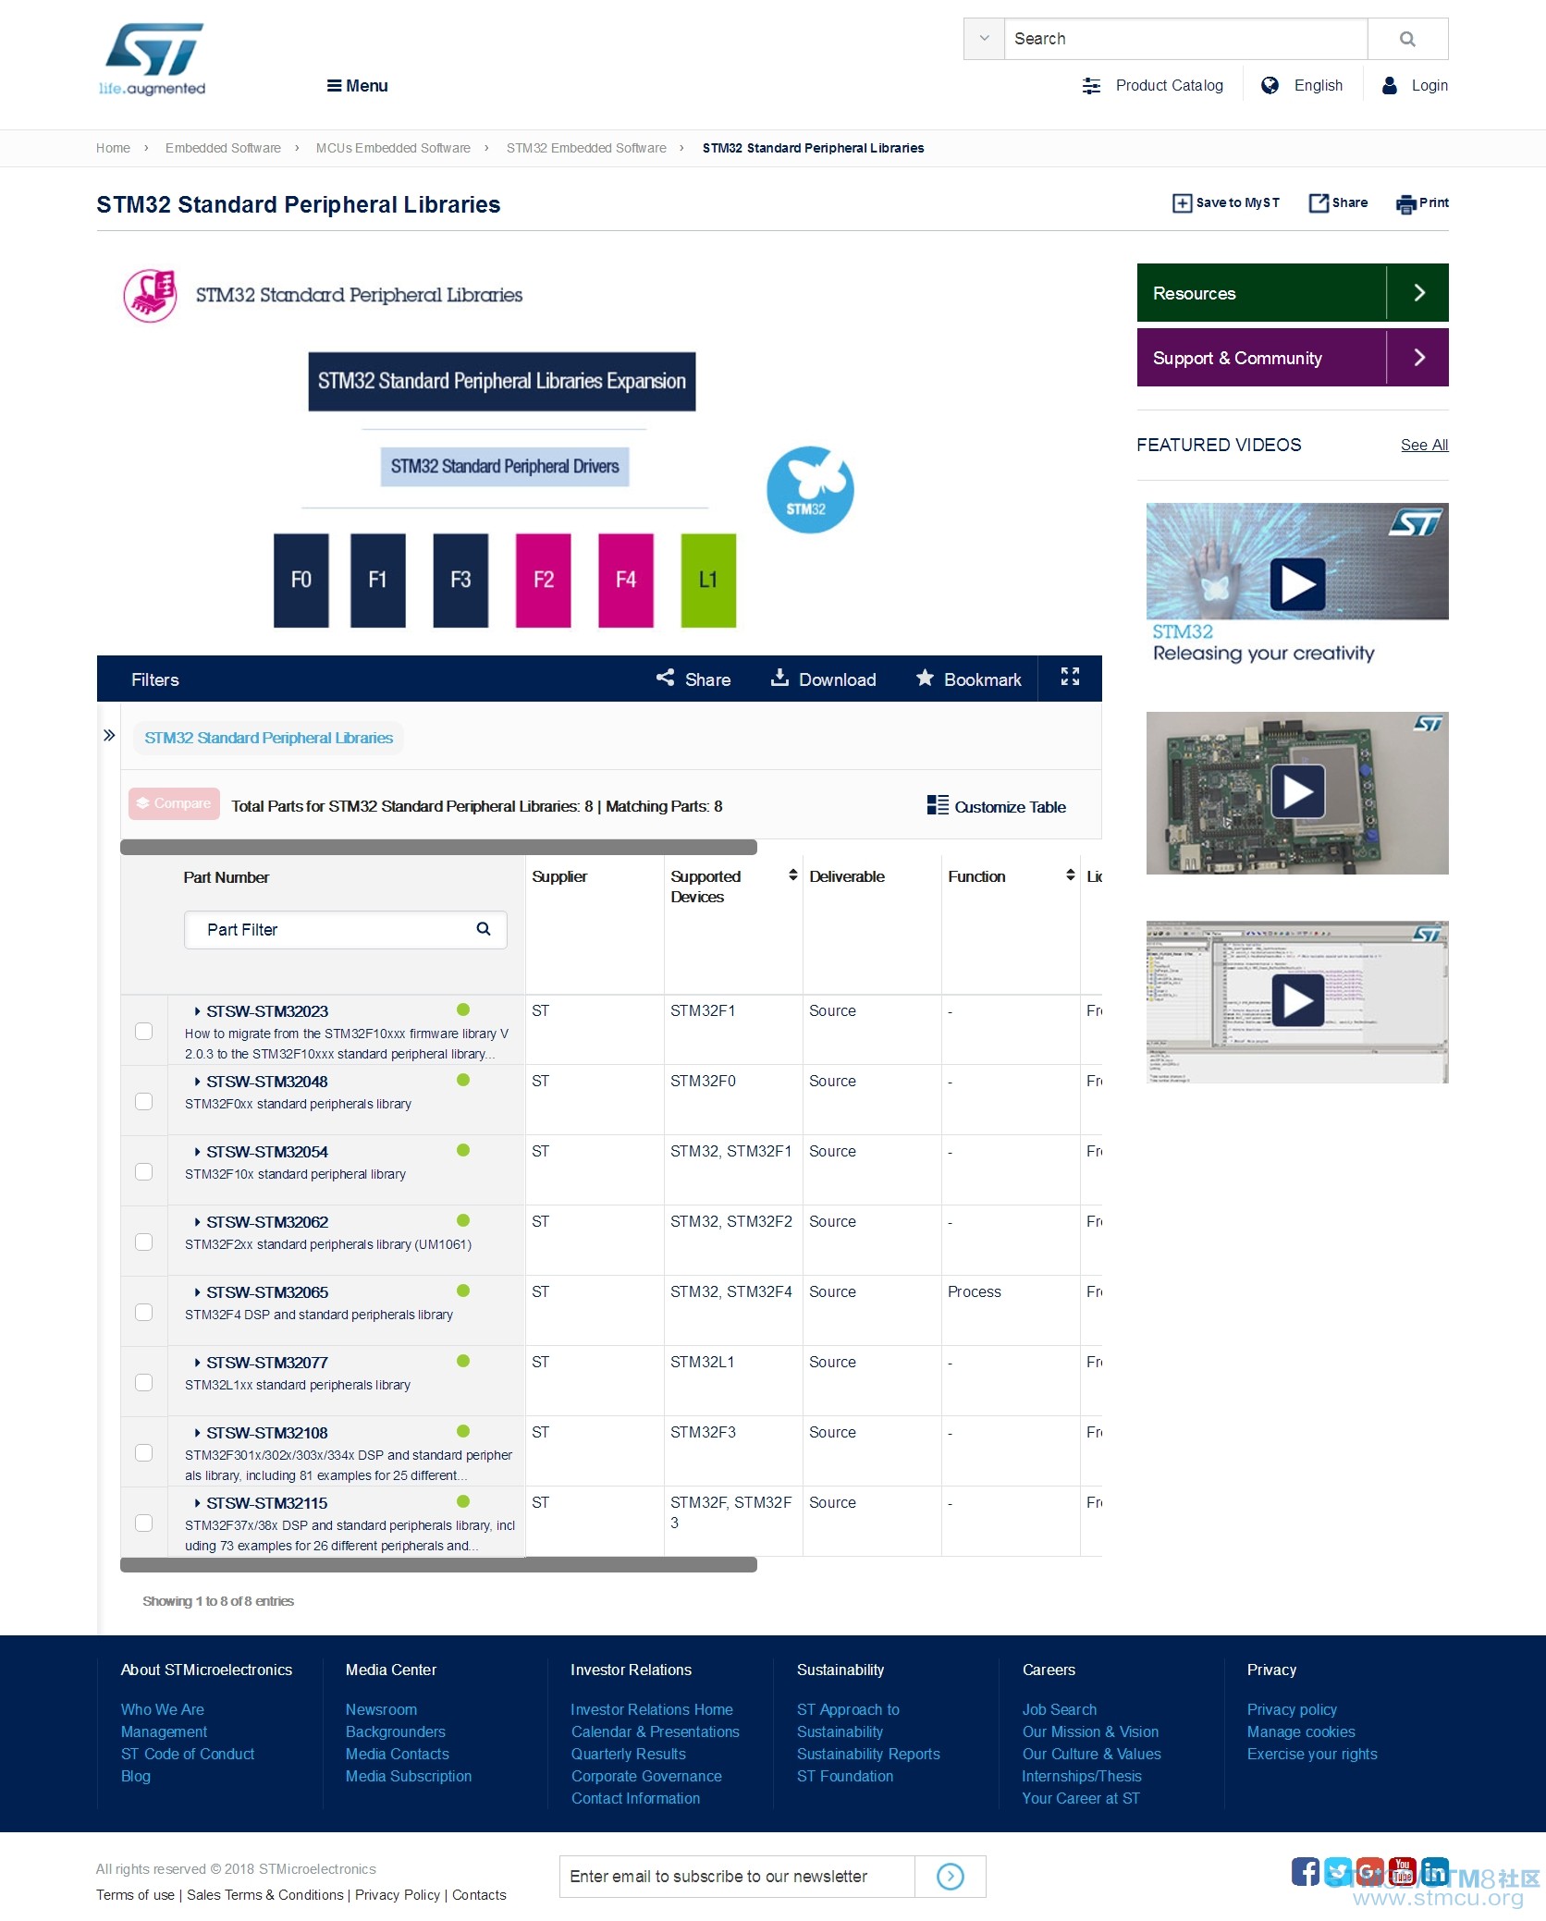The width and height of the screenshot is (1546, 1921).
Task: Click the Customize Table icon
Action: (x=938, y=805)
